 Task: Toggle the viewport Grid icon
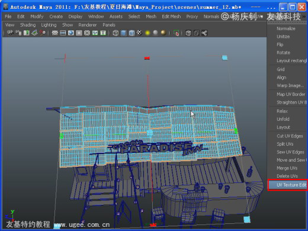tap(54, 33)
